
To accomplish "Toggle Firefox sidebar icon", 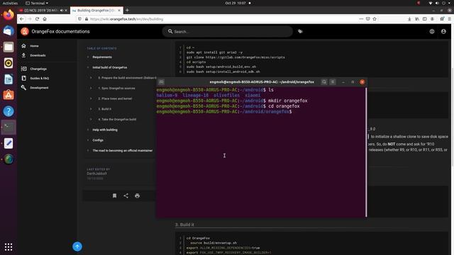I will click(x=424, y=19).
